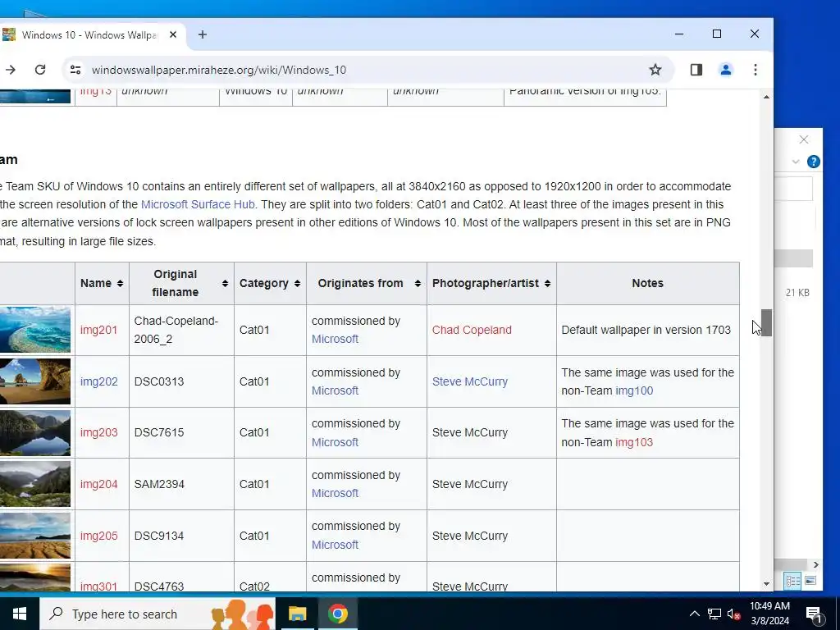Open the Steve McCurry link in img202 row
This screenshot has width=840, height=630.
coord(470,381)
